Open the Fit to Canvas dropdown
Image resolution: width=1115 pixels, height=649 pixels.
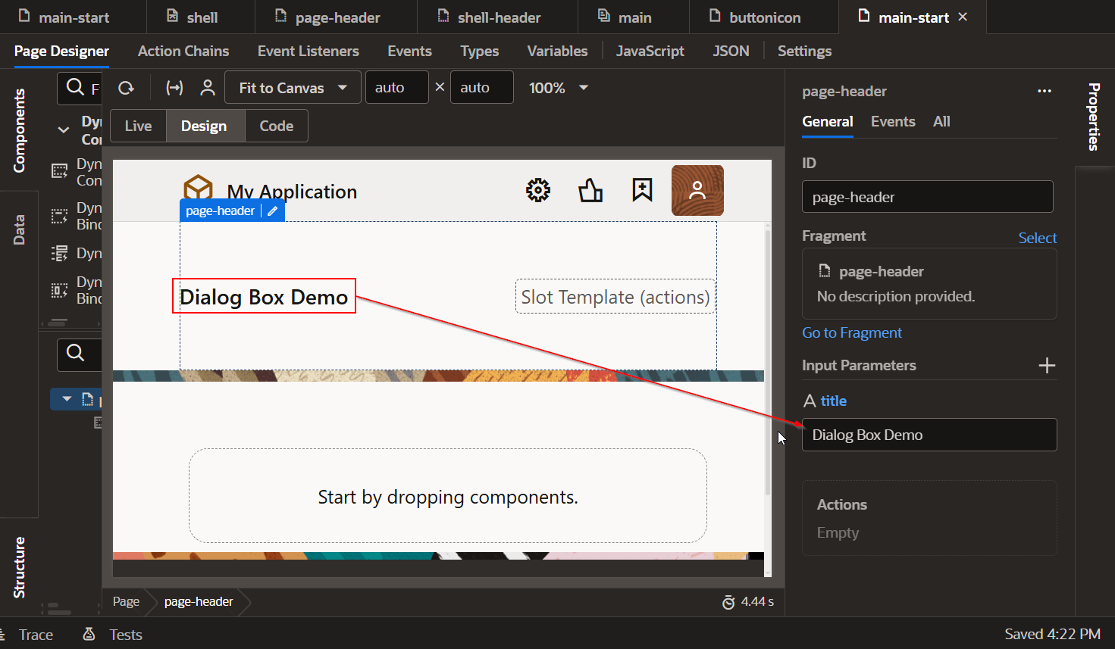coord(292,88)
